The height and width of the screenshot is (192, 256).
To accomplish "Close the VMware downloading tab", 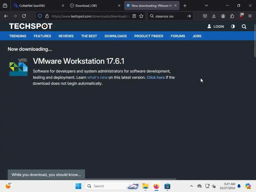I will point(175,6).
